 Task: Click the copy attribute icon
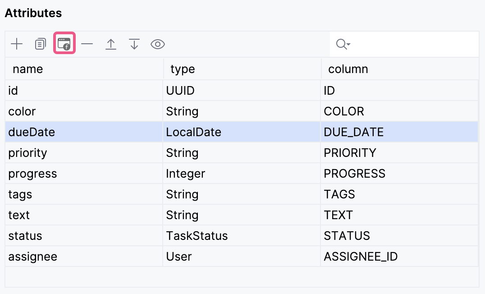tap(41, 44)
